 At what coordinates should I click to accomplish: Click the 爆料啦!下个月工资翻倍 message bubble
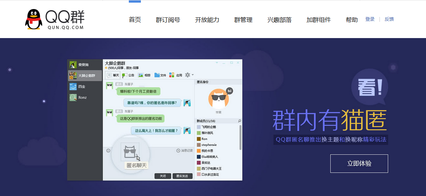tap(138, 91)
